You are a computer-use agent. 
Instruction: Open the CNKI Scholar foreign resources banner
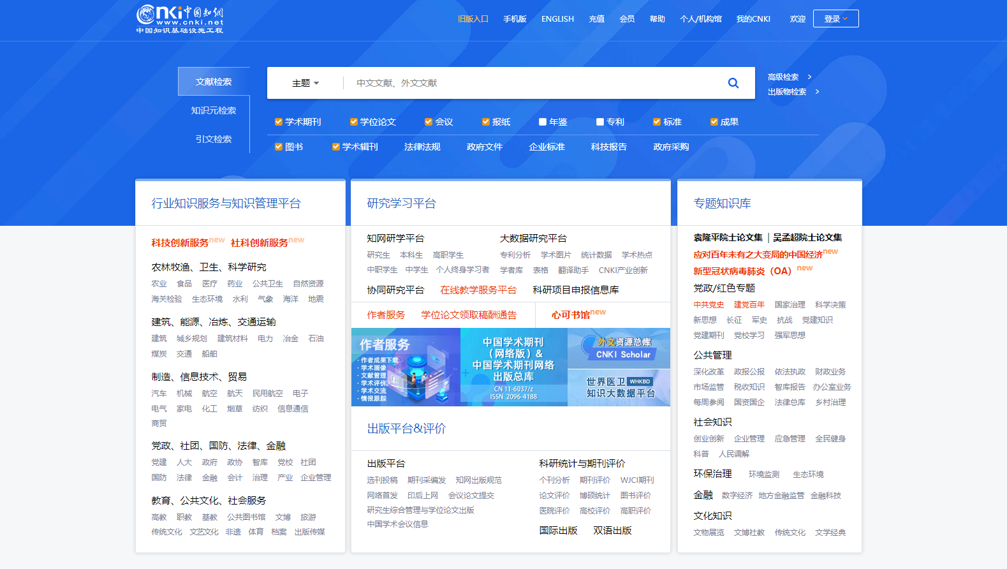coord(619,348)
